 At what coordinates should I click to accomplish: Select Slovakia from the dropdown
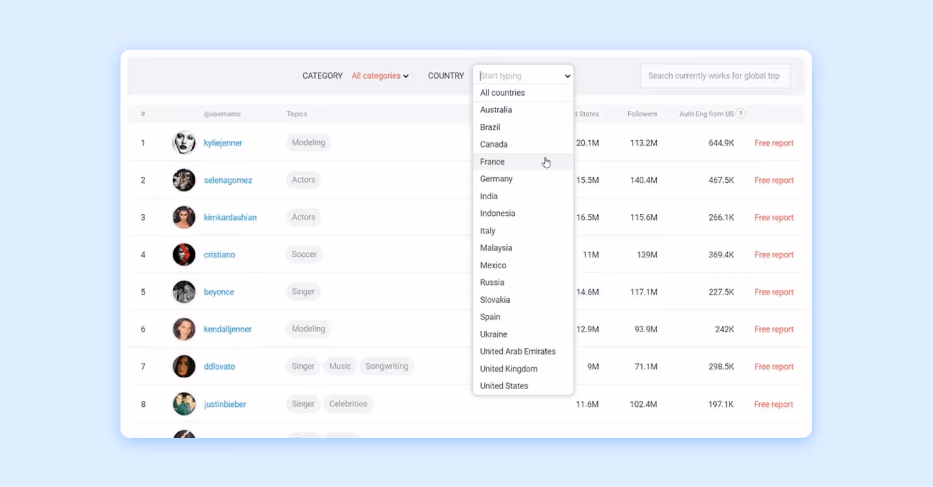point(523,300)
